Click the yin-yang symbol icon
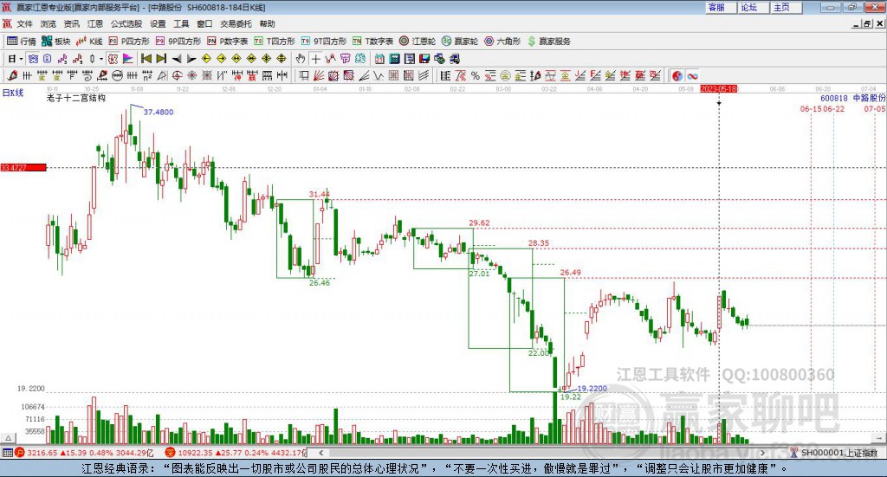Screen dimensions: 887x477 pyautogui.click(x=677, y=75)
